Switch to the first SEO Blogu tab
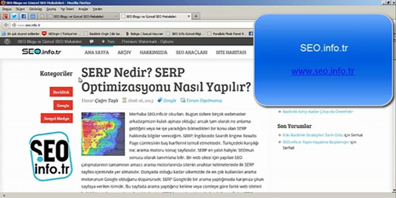This screenshot has width=396, height=198. 83,16
